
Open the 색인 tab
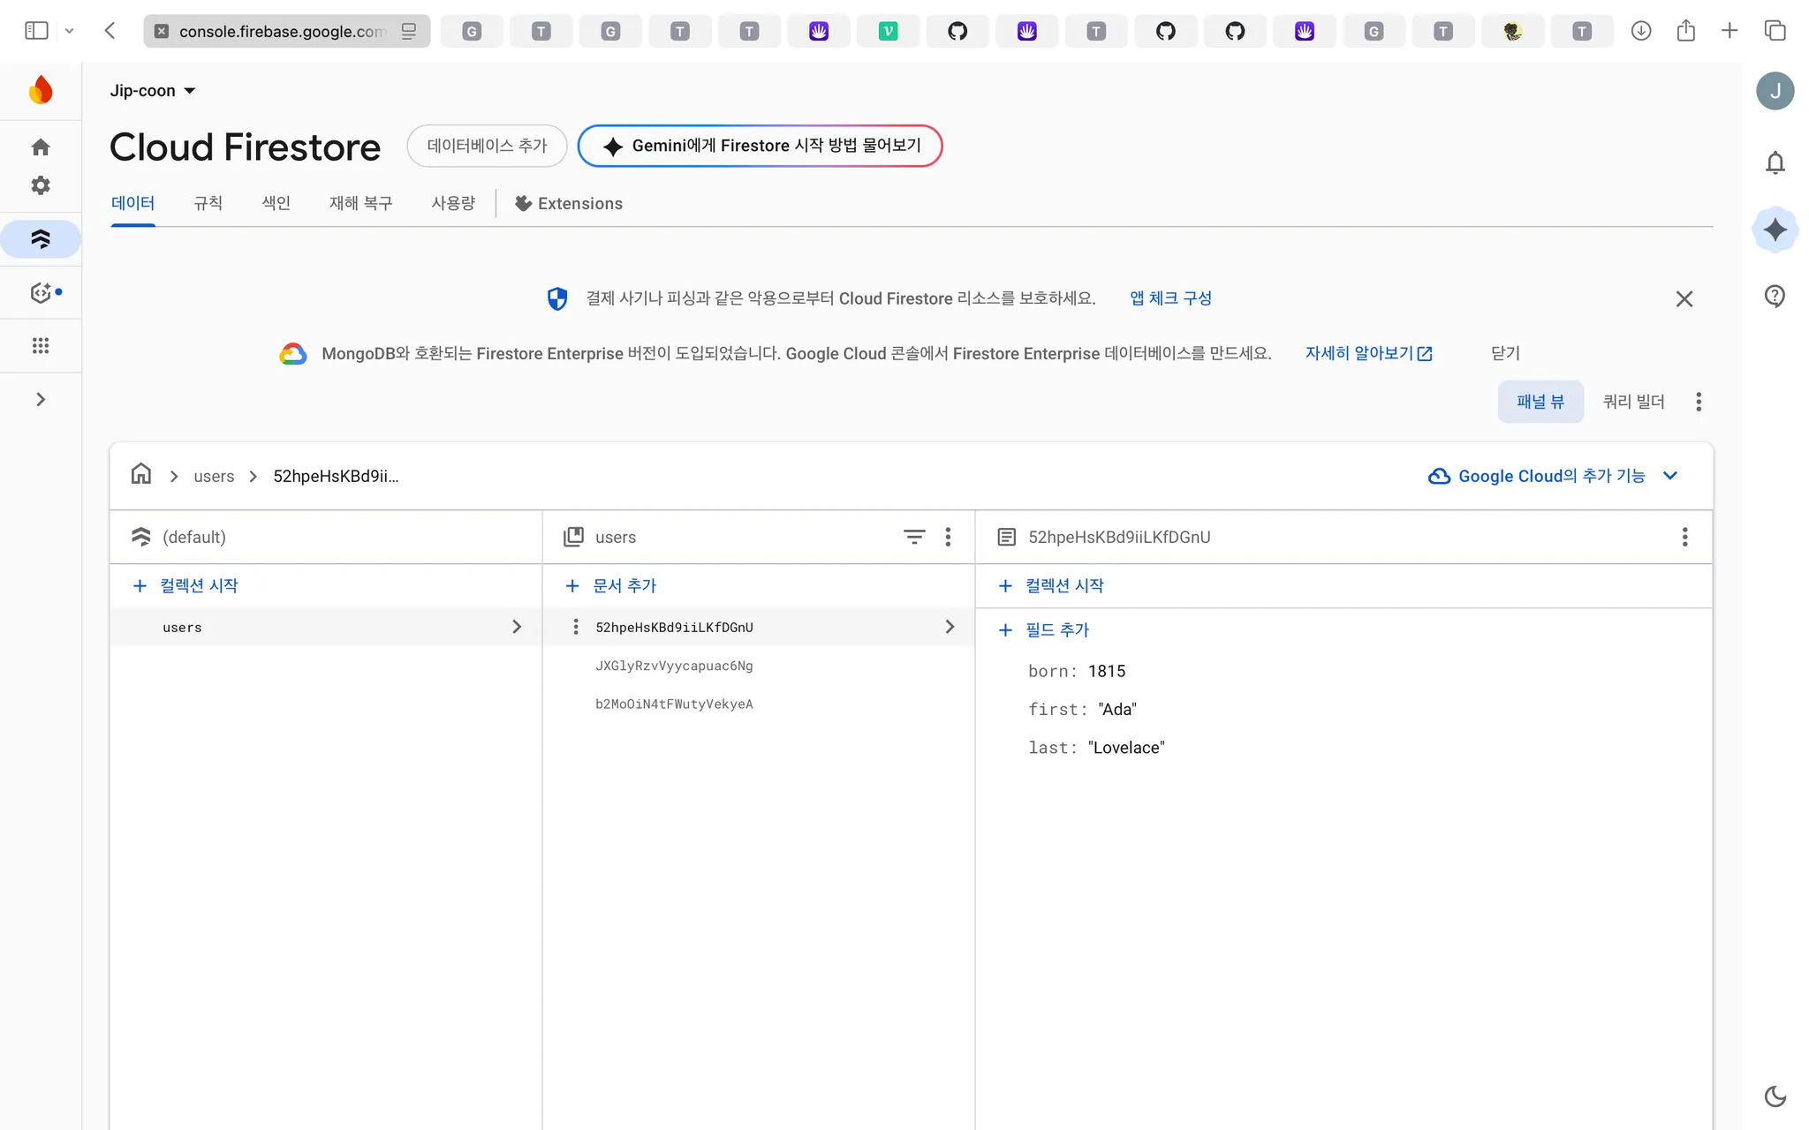tap(276, 204)
